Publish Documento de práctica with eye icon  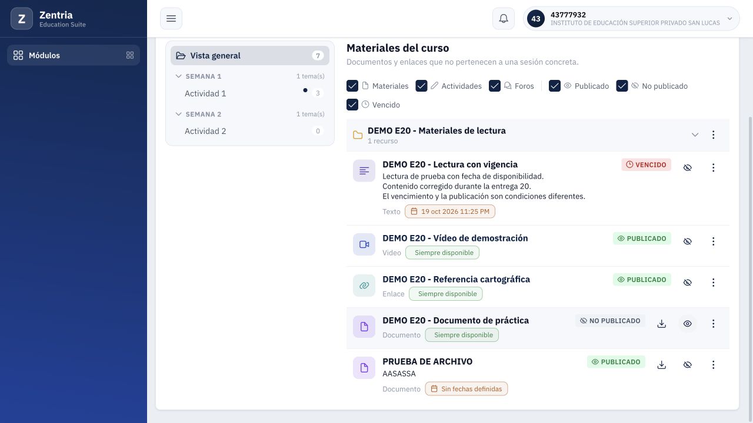pyautogui.click(x=688, y=324)
